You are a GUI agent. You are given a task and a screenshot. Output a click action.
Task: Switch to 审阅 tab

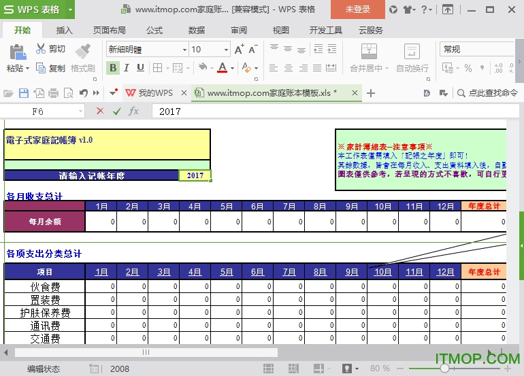(239, 31)
